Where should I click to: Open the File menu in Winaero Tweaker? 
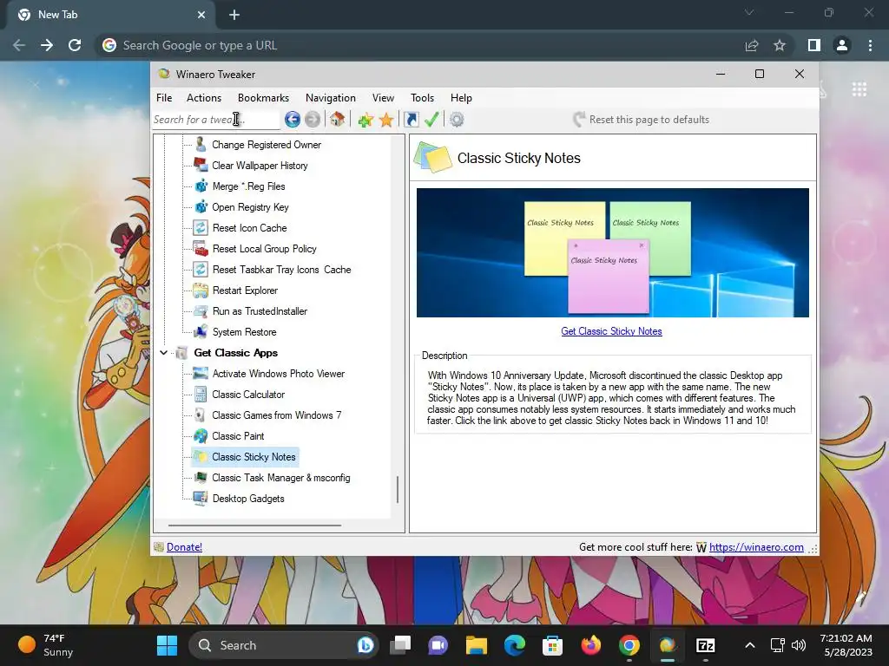(x=164, y=97)
